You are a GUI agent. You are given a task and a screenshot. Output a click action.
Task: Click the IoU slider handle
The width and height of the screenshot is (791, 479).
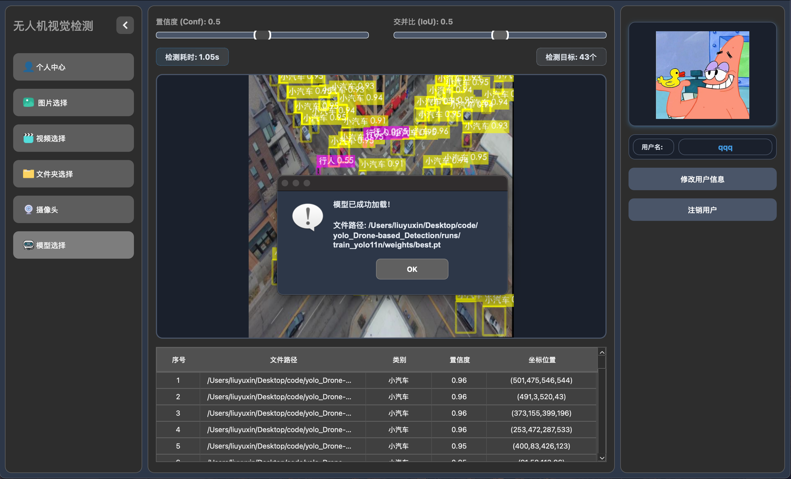500,35
